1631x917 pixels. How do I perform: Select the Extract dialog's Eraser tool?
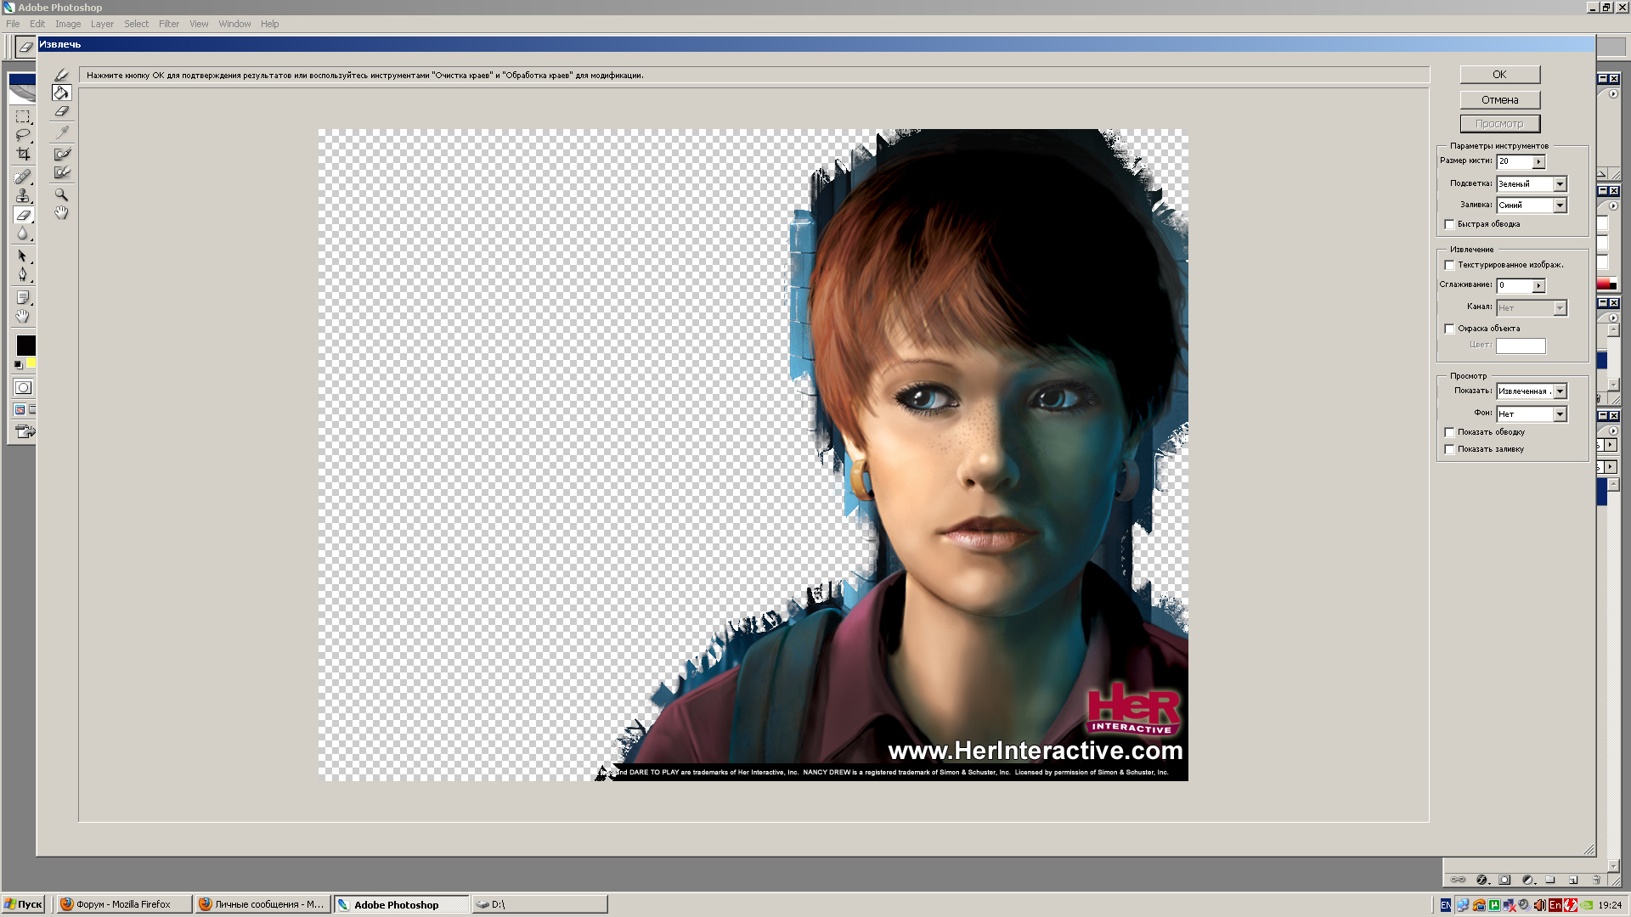[61, 111]
